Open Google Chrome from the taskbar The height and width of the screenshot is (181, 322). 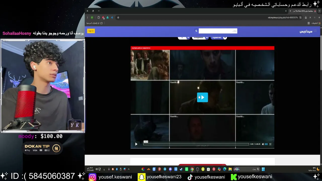click(192, 169)
